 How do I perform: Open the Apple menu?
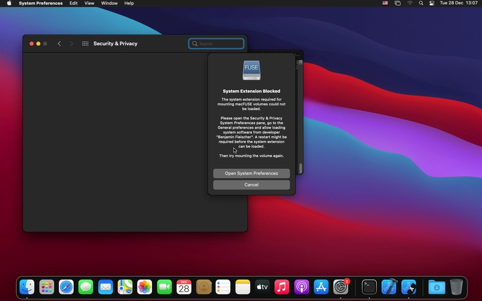coord(9,3)
